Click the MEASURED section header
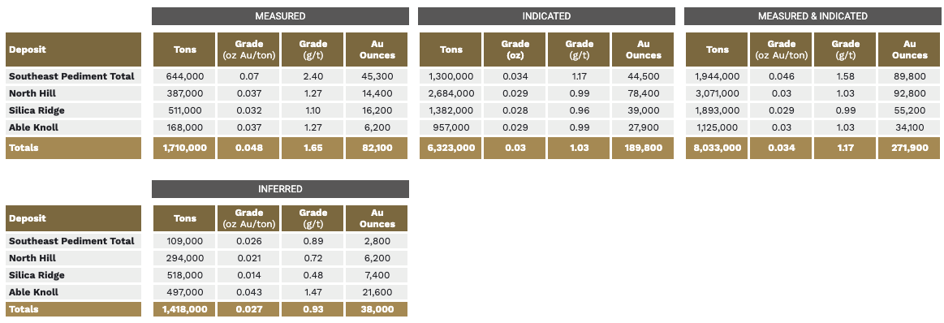Screen dimensions: 944x323 [x=280, y=16]
